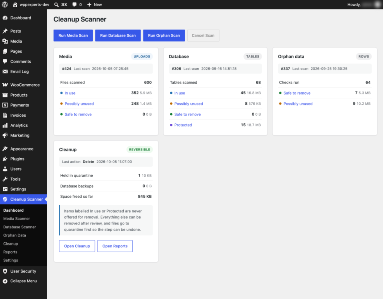
Task: Click the Comments bubble icon in sidebar
Action: (5, 61)
